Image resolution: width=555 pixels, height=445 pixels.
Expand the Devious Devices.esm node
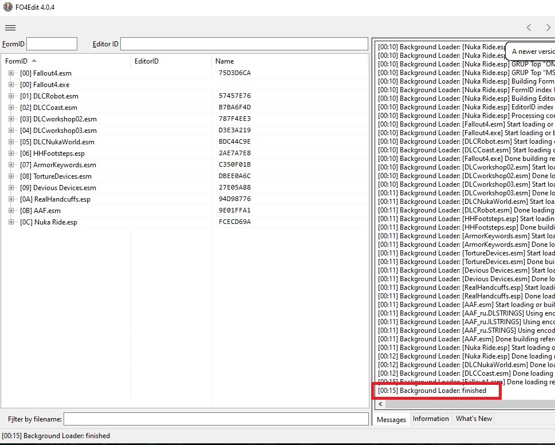coord(11,188)
